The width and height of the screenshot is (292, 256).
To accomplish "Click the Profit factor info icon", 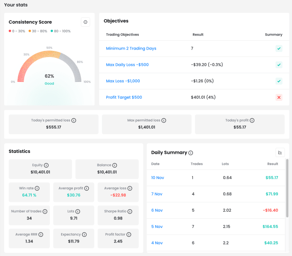I will pos(129,235).
